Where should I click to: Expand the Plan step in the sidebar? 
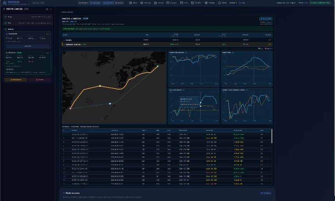(28, 23)
